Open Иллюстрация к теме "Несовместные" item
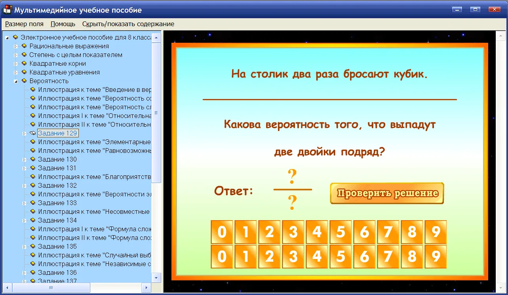Screen dimensions: 508x295 94,211
